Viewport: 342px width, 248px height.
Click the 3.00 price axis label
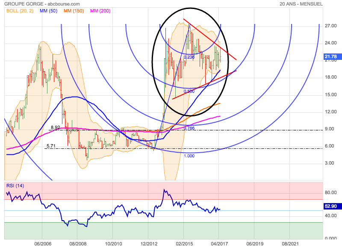[329, 163]
